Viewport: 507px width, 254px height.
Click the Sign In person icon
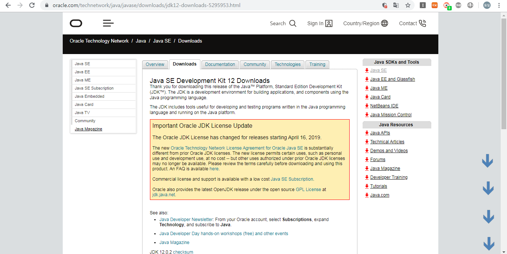click(329, 23)
